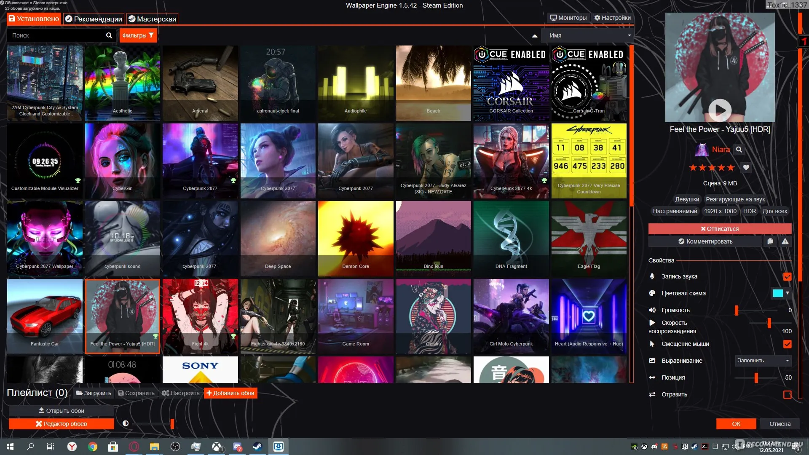Switch to the Установлено tab
Viewport: 809px width, 455px height.
point(34,19)
